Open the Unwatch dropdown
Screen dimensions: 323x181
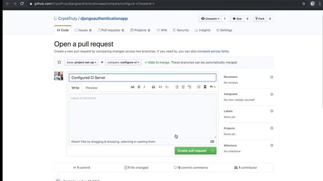(x=210, y=19)
